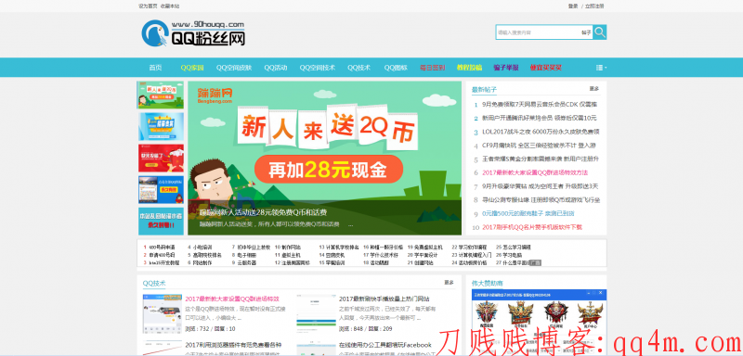This screenshot has height=356, width=743.
Task: Select the second light blue banner thumbnail
Action: pos(161,126)
